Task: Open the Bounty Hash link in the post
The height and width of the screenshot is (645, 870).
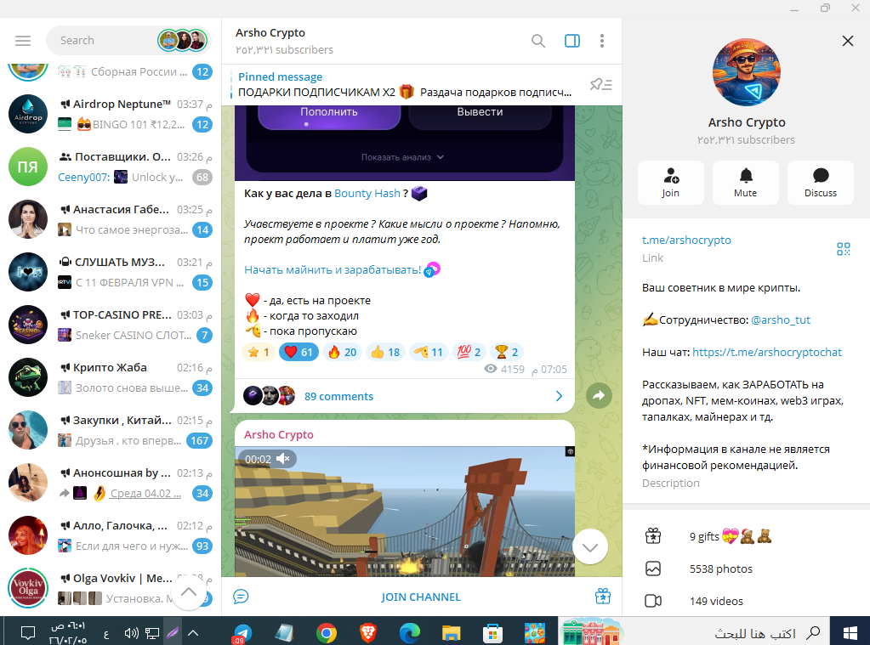Action: pos(367,194)
